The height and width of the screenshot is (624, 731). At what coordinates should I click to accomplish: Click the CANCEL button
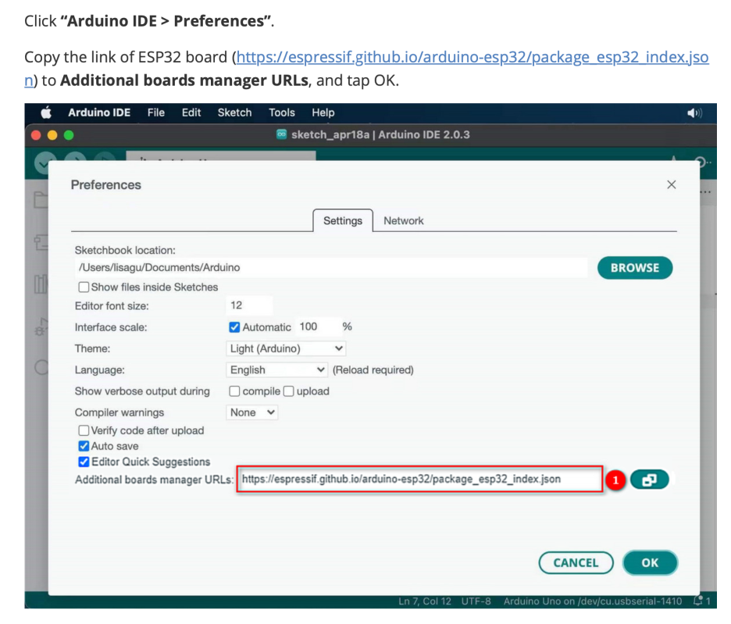576,563
